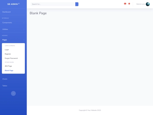Expand the Components sidebar menu
This screenshot has width=153, height=115.
[13, 23]
